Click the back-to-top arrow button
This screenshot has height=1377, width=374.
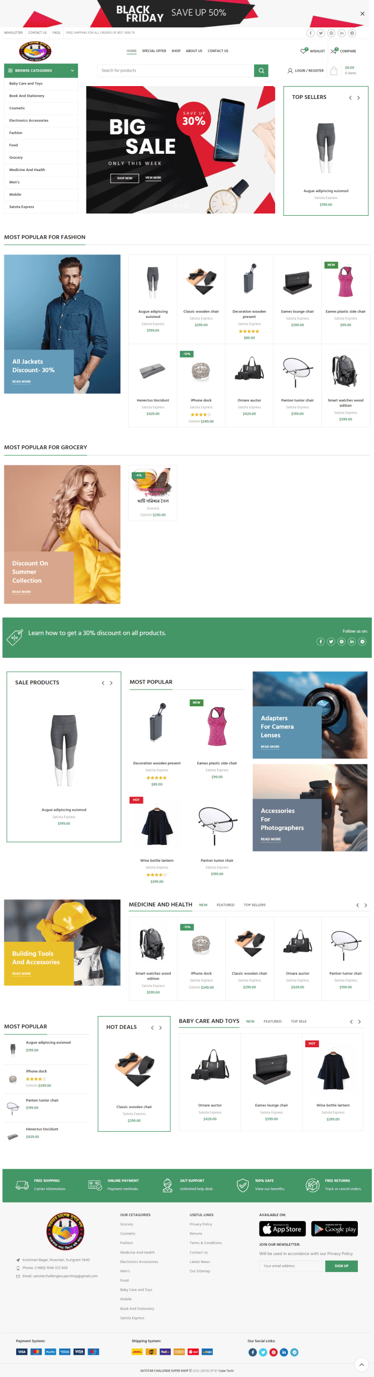(x=361, y=1364)
